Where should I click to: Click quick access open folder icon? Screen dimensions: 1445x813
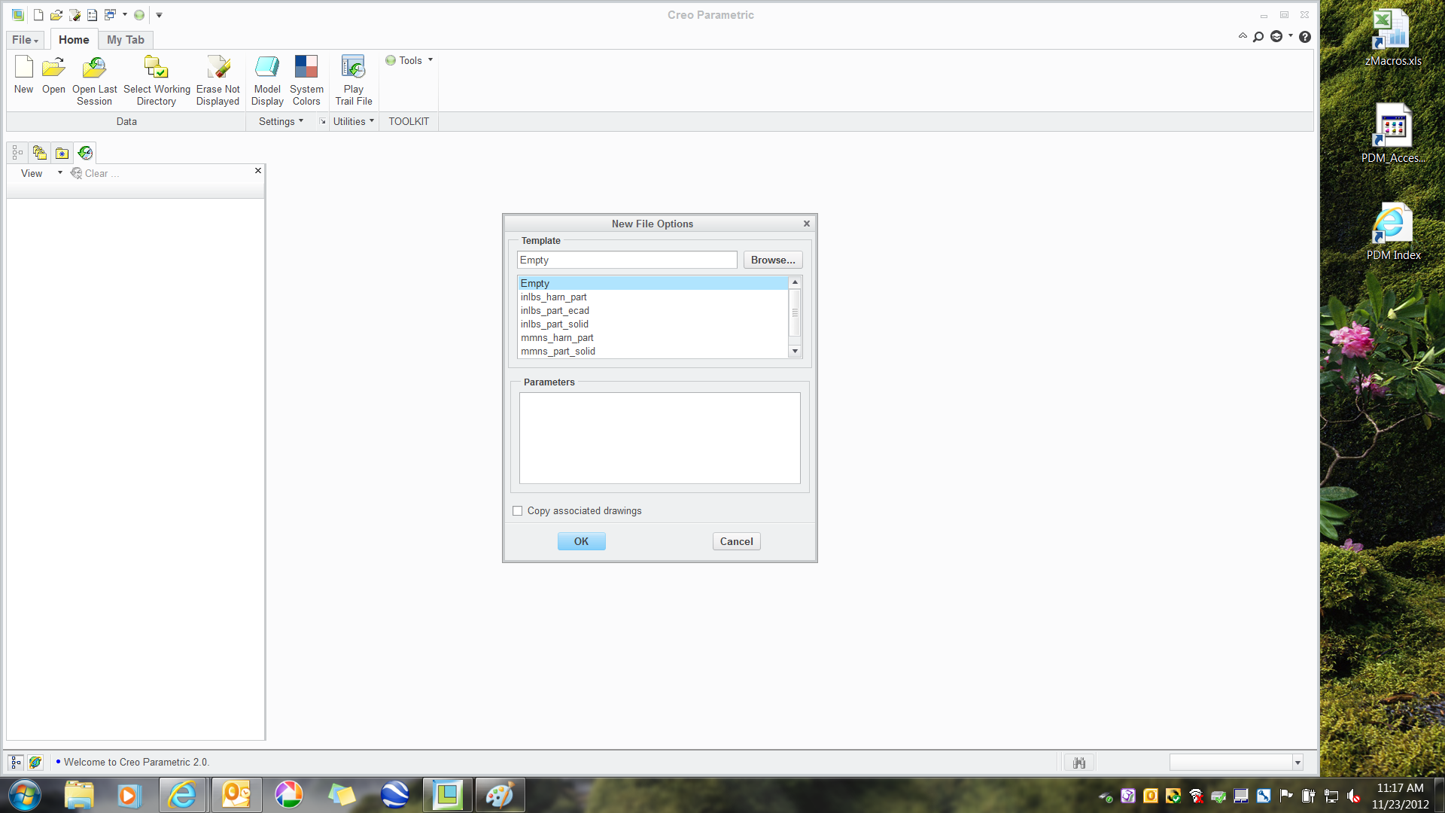56,15
